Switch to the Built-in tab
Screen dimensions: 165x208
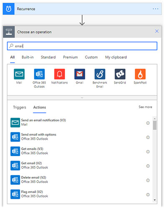(27, 57)
